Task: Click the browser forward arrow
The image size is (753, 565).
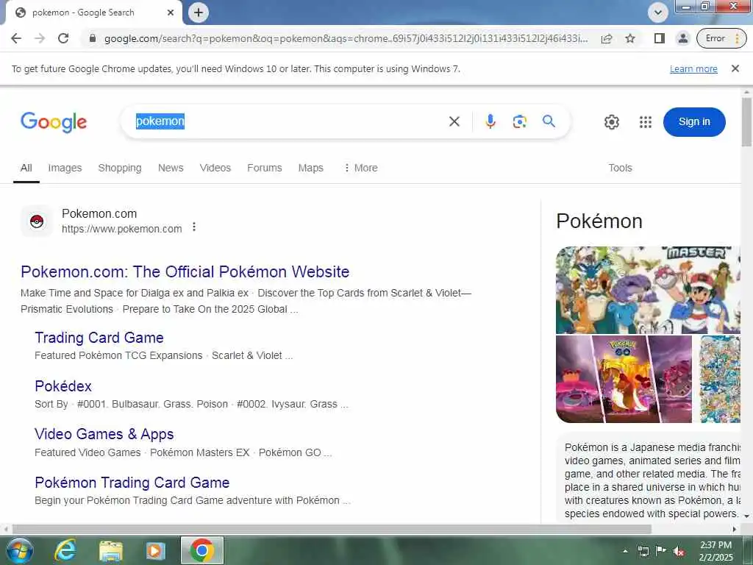Action: pos(40,38)
